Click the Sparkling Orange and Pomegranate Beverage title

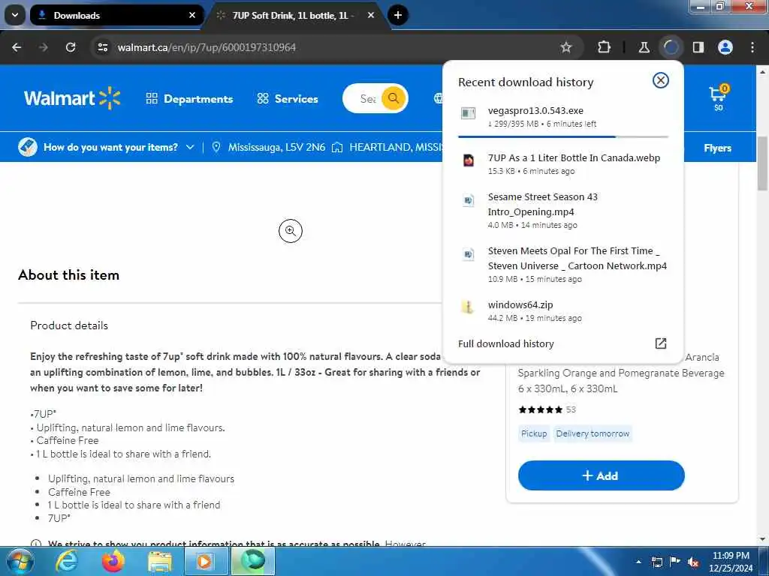(x=621, y=373)
